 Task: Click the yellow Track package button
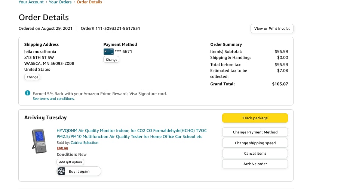coord(255,118)
